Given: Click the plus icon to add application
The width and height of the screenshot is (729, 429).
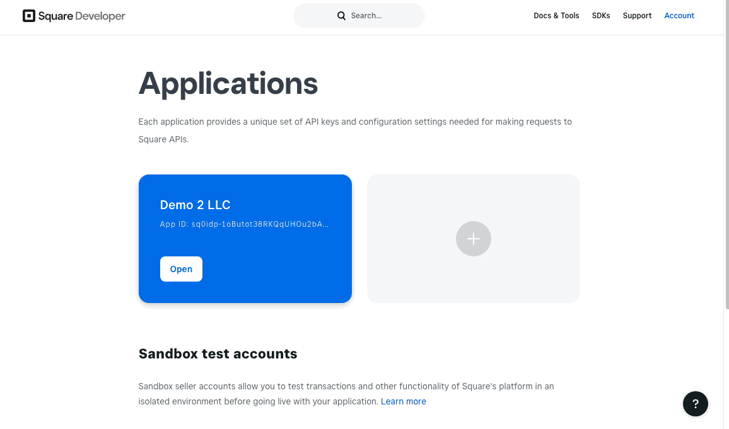Looking at the screenshot, I should point(474,239).
